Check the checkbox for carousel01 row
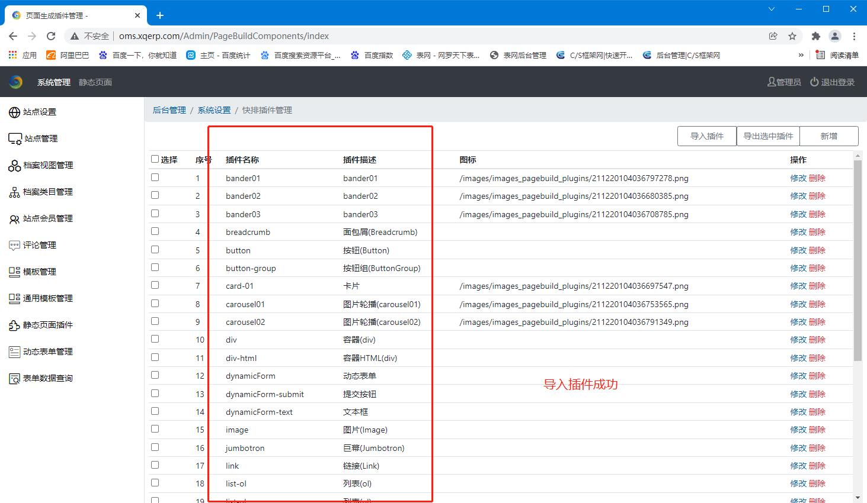This screenshot has height=503, width=867. tap(155, 303)
